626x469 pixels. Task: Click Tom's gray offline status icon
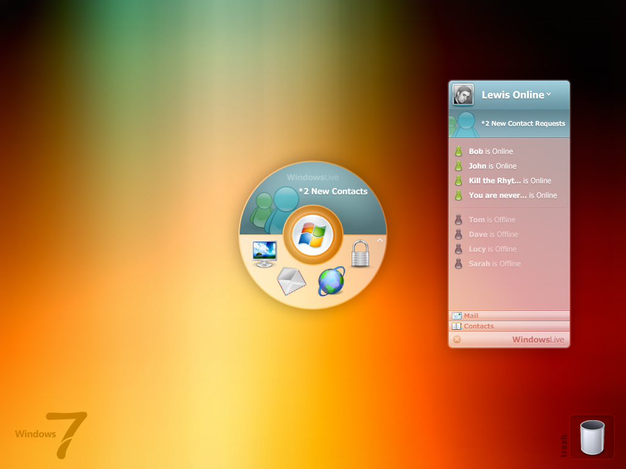[460, 219]
